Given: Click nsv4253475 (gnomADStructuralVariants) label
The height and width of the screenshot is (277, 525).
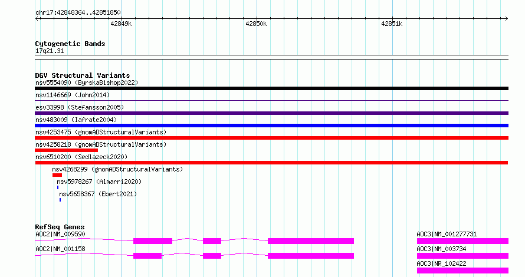Looking at the screenshot, I should pos(101,132).
